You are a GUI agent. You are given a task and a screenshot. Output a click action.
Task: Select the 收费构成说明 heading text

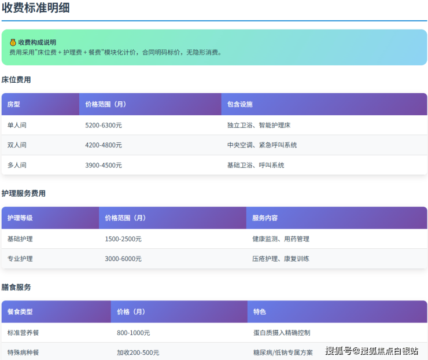pyautogui.click(x=37, y=42)
